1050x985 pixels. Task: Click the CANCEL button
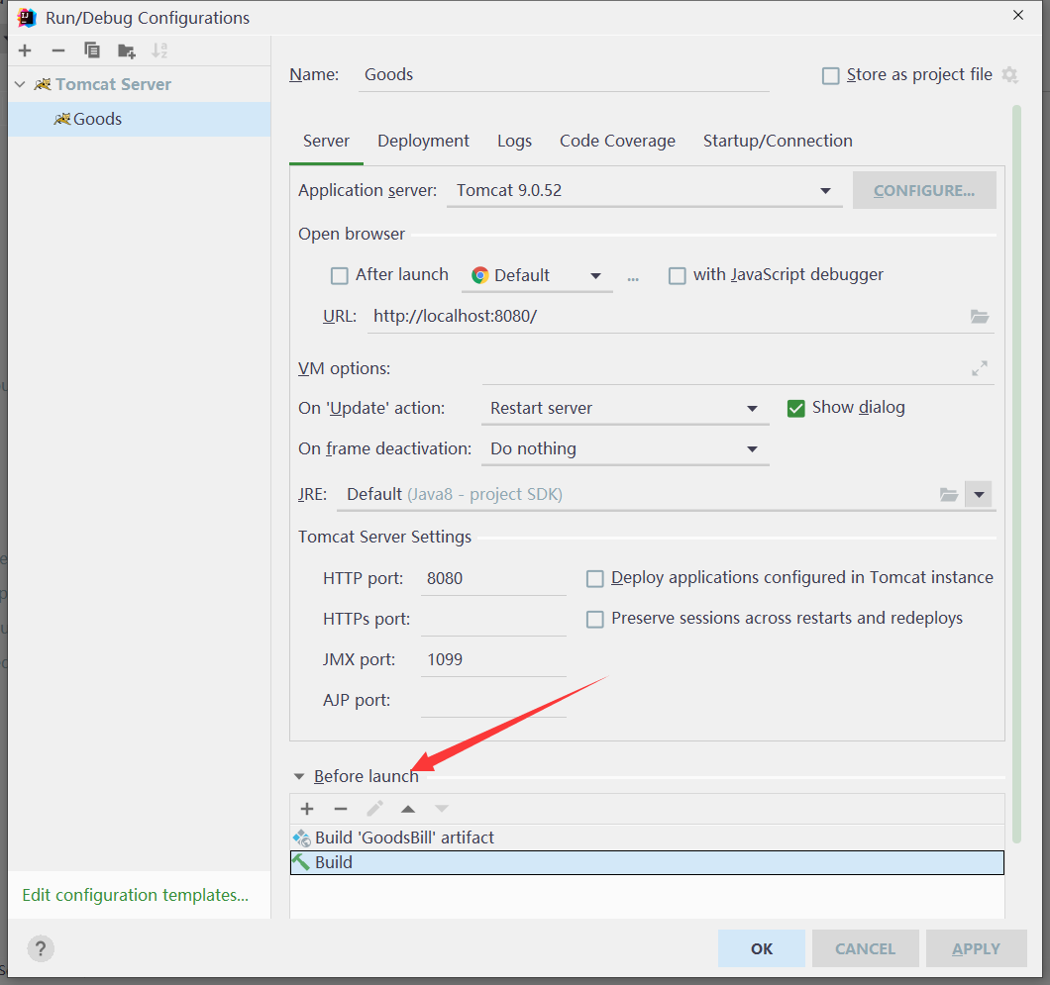pos(865,948)
